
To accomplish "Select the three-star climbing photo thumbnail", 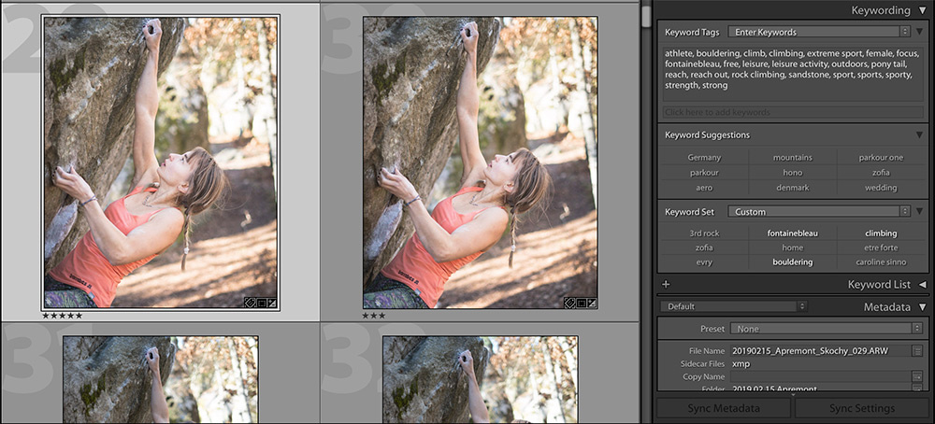I will click(x=480, y=162).
